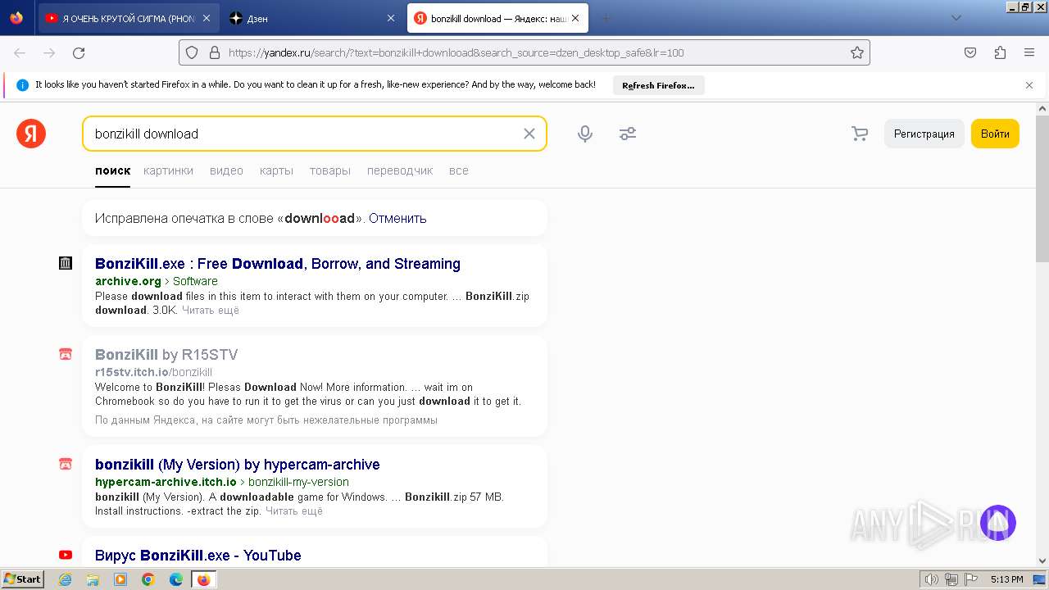Start voice search with microphone icon

(585, 134)
